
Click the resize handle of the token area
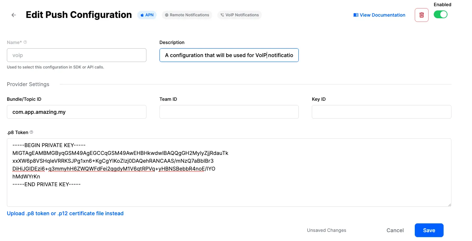coord(449,205)
